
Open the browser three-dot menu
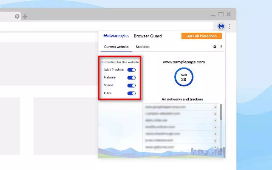[229, 26]
